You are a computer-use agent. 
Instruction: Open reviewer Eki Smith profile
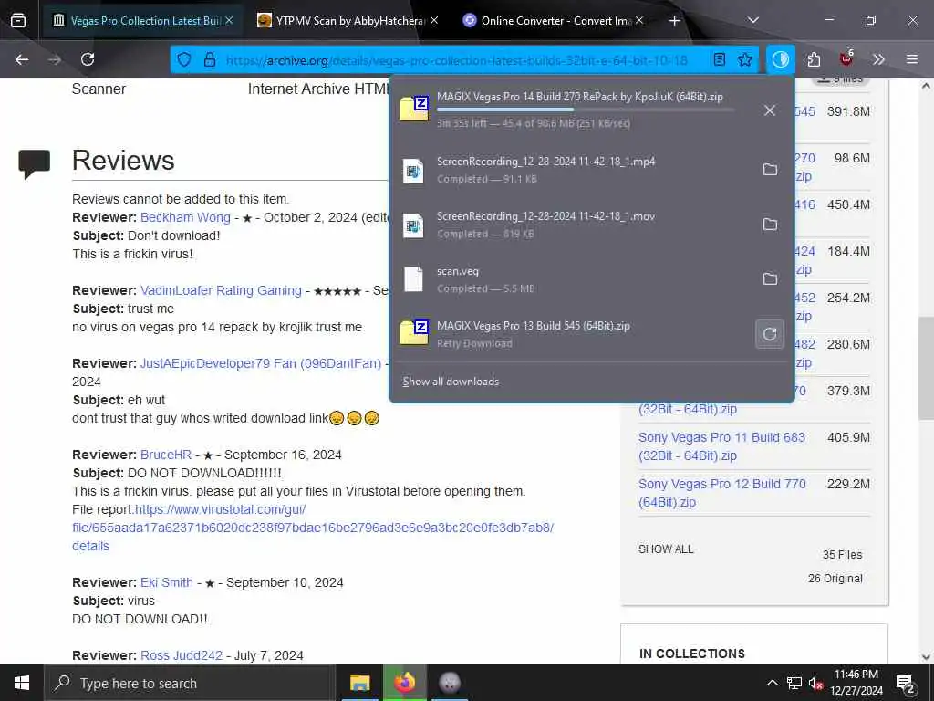pyautogui.click(x=167, y=582)
